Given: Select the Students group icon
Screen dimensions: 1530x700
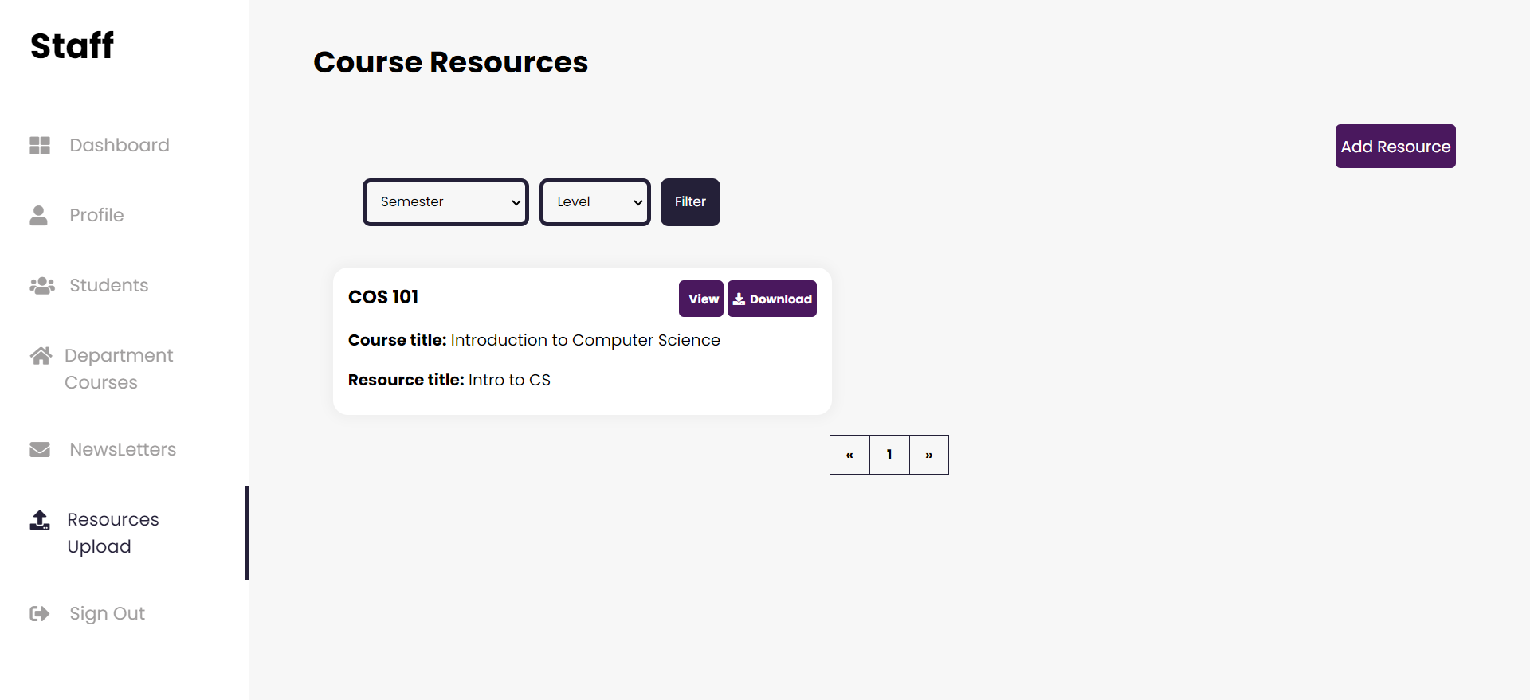Looking at the screenshot, I should pyautogui.click(x=41, y=285).
